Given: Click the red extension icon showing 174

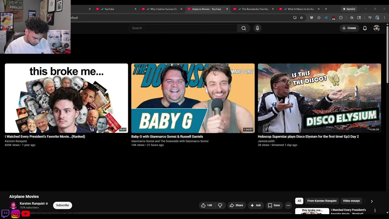Looking at the screenshot, I should [333, 18].
